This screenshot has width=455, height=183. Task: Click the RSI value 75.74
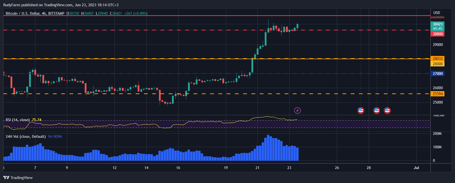pos(37,120)
